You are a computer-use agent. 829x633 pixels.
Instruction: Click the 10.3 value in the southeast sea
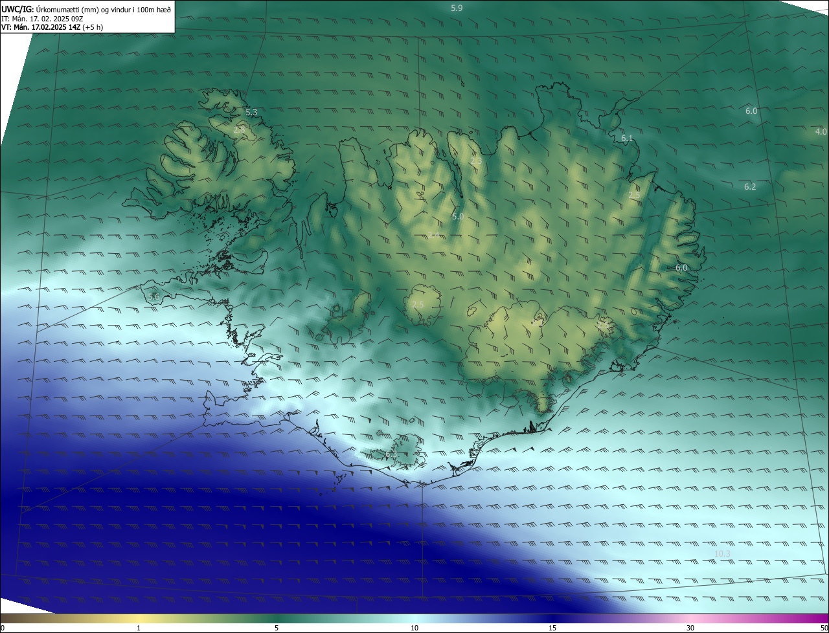(722, 553)
